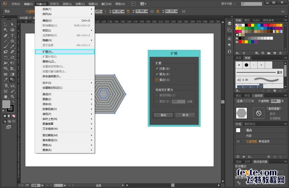Click the search field in the top bar

click(x=251, y=4)
